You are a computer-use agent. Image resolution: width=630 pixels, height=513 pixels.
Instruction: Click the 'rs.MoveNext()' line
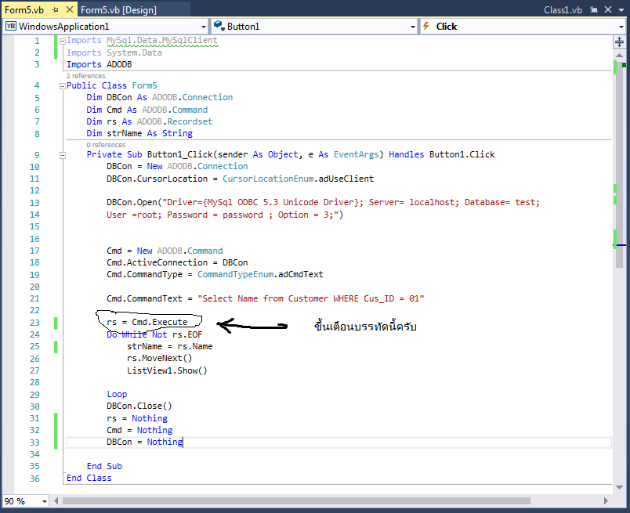coord(160,359)
